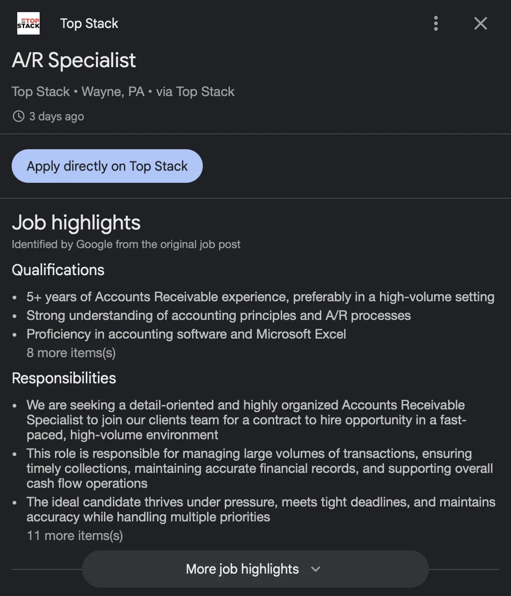The width and height of the screenshot is (511, 596).
Task: Expand the 8 more items under Qualifications
Action: pos(71,353)
